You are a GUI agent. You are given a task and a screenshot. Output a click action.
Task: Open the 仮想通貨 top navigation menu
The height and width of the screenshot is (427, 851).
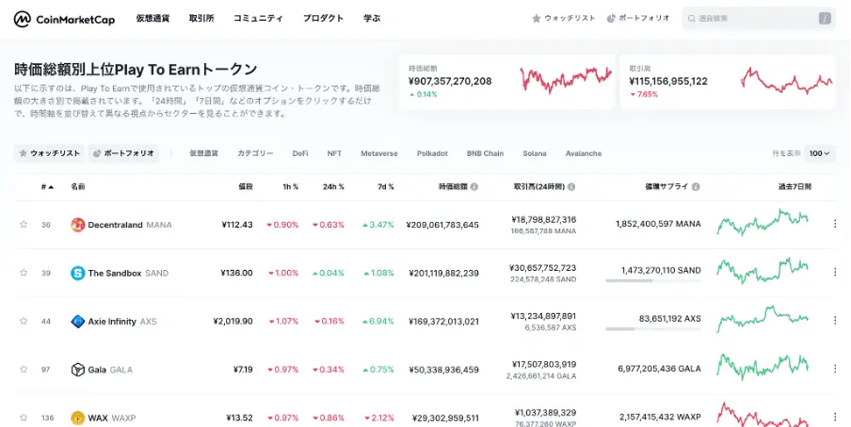coord(153,18)
